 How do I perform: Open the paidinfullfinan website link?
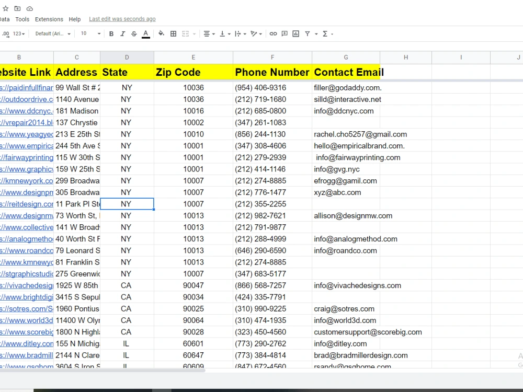(x=27, y=88)
